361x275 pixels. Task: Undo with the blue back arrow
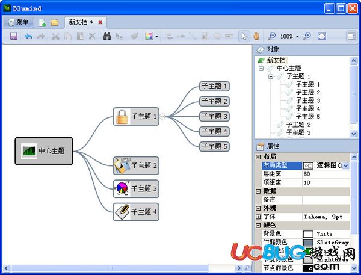coord(28,36)
